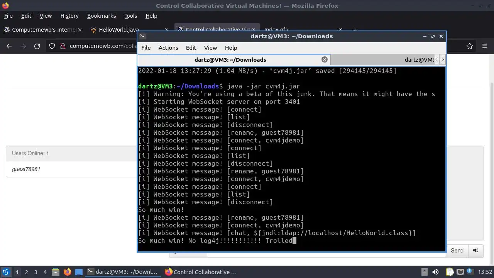
Task: Toggle the chat sound speaker button
Action: click(476, 251)
